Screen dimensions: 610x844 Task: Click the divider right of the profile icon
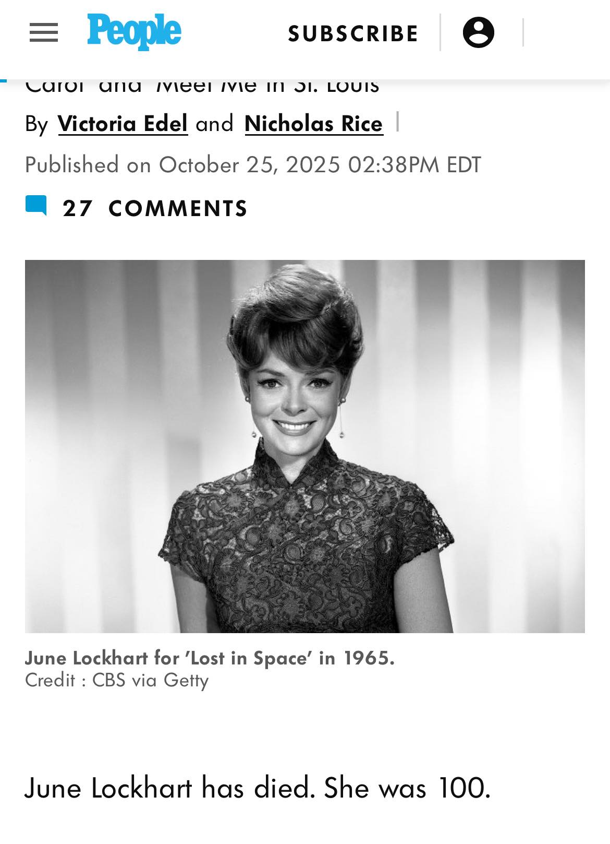coord(523,32)
